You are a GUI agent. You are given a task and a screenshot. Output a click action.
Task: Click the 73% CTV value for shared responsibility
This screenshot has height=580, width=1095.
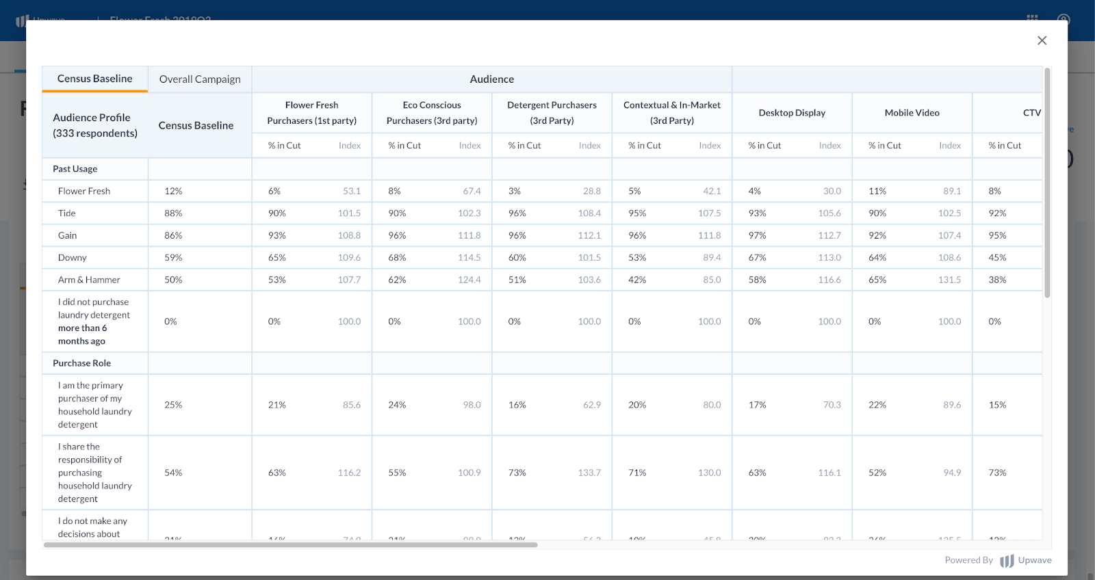[x=997, y=473]
